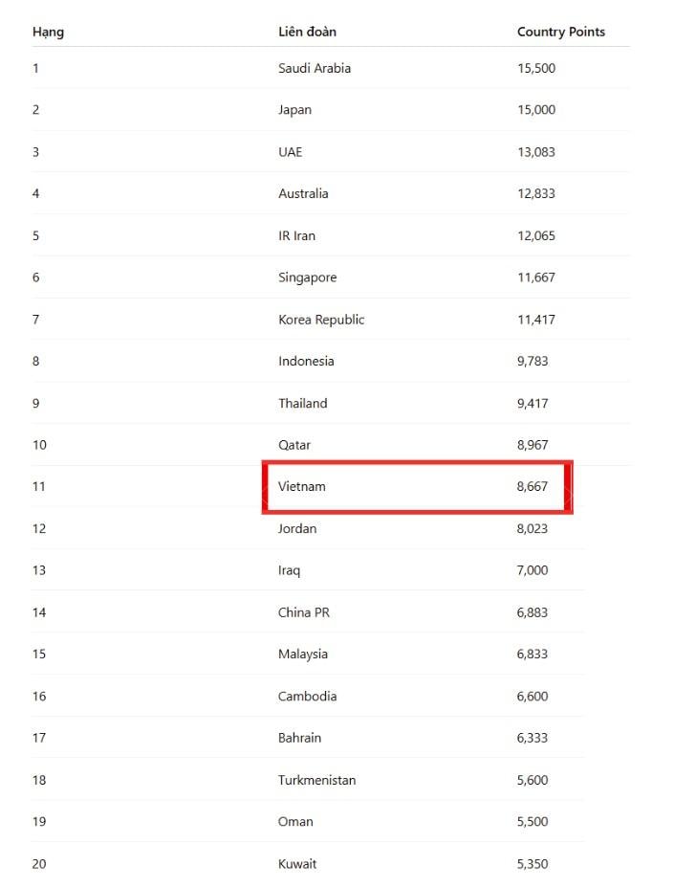
Task: Select the Saudi Arabia federation cell
Action: (x=314, y=68)
